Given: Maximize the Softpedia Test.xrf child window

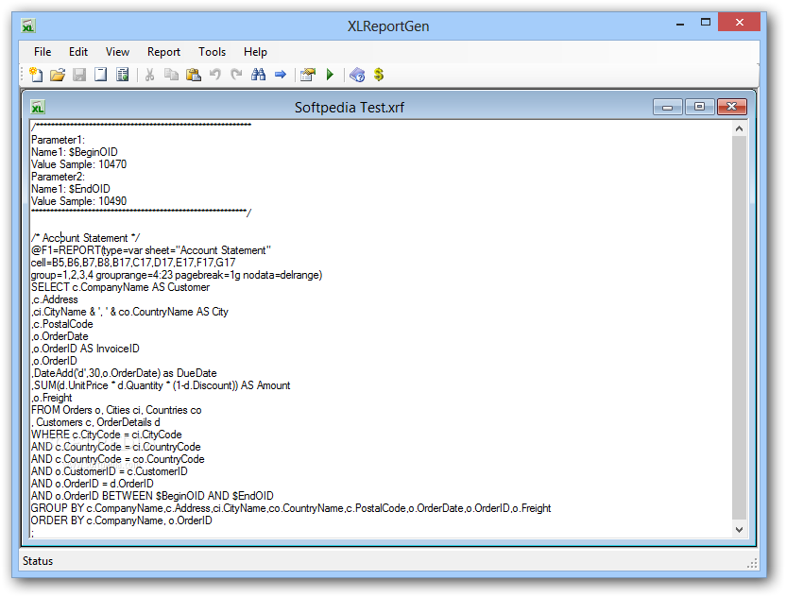Looking at the screenshot, I should coord(699,107).
